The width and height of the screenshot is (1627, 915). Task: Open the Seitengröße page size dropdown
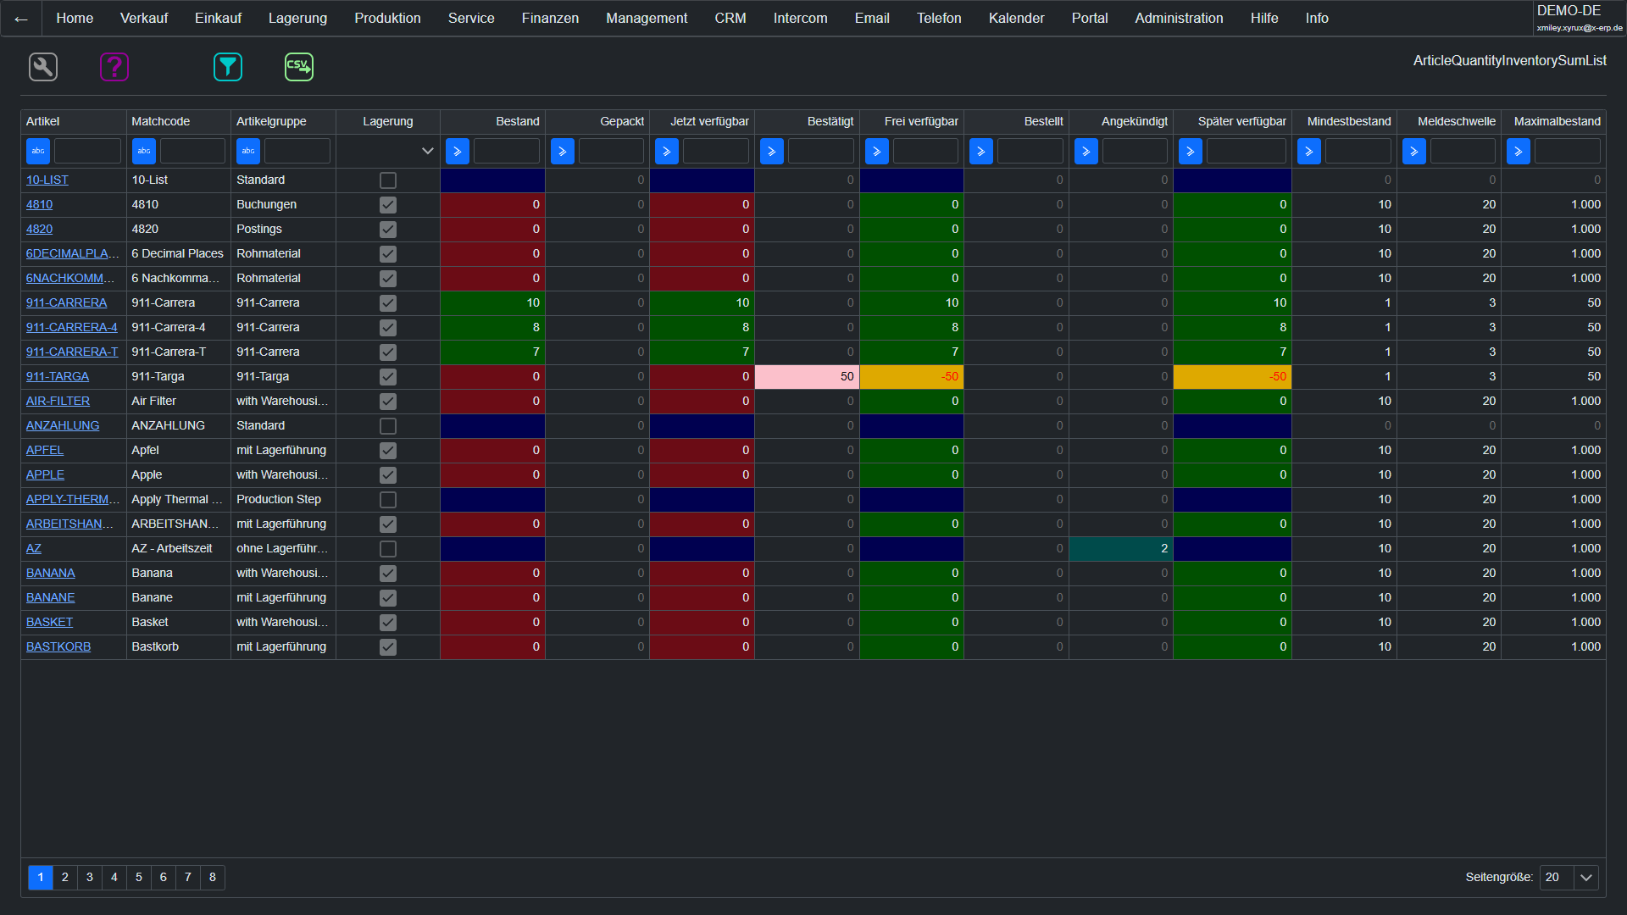[x=1586, y=878]
